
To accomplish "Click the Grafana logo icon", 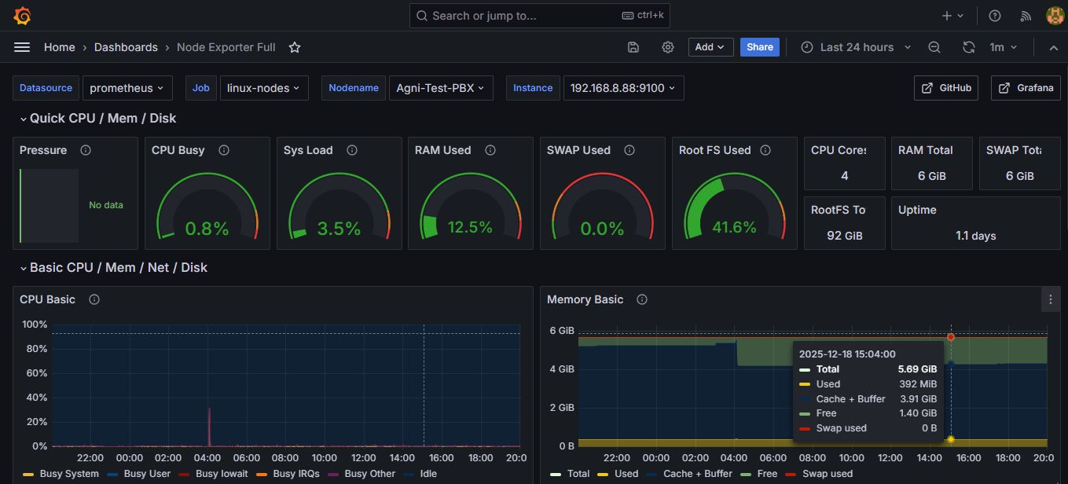I will pos(22,16).
